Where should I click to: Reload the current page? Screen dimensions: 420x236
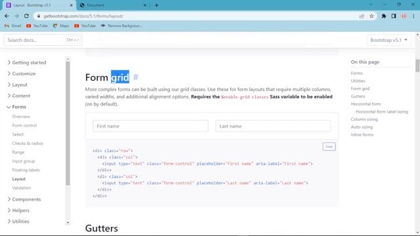click(26, 16)
